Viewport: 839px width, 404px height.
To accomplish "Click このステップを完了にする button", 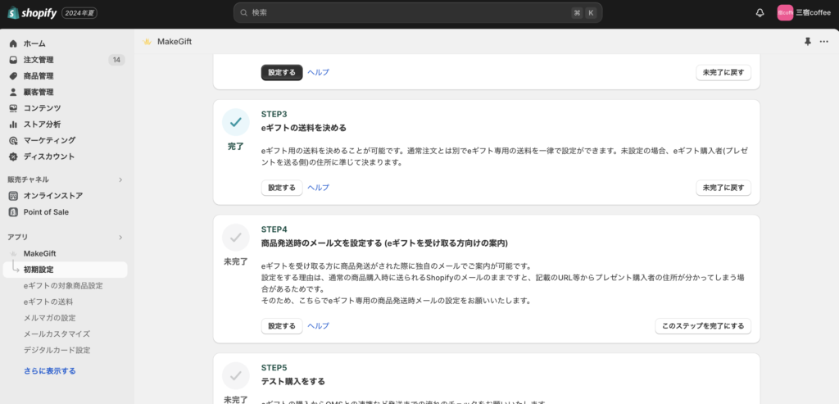I will pyautogui.click(x=703, y=326).
